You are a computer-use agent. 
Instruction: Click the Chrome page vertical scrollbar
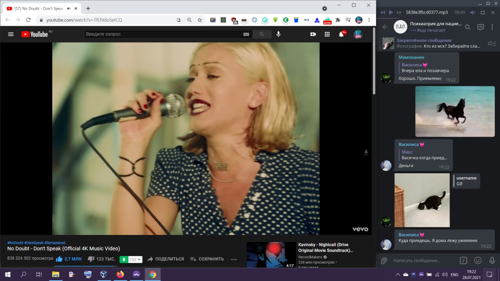pyautogui.click(x=373, y=60)
